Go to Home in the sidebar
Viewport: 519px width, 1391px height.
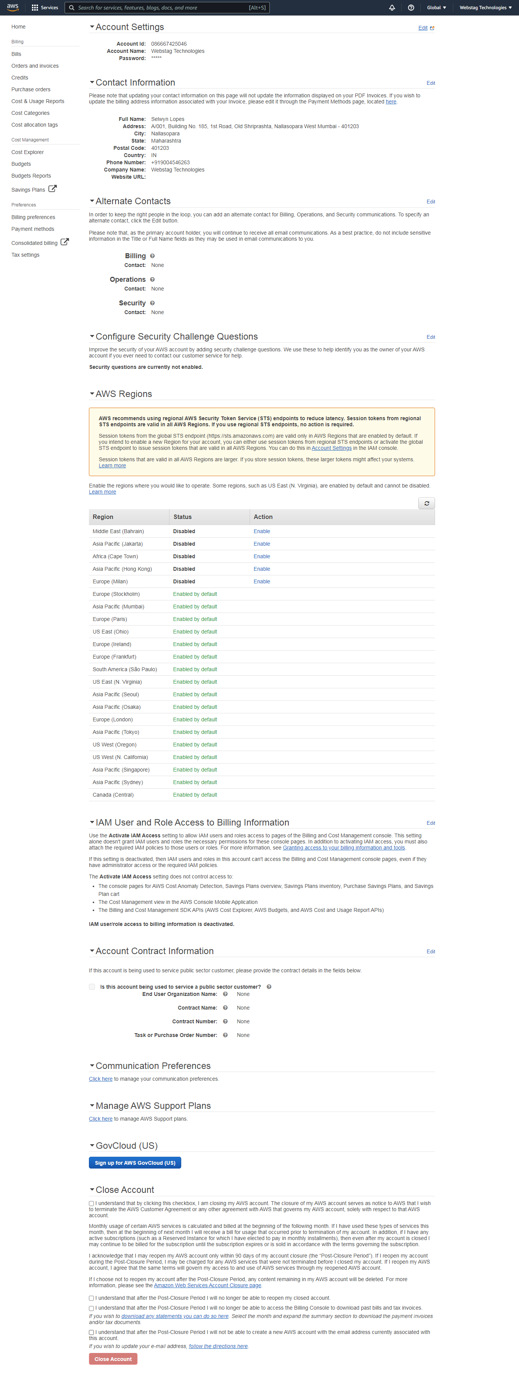click(18, 27)
